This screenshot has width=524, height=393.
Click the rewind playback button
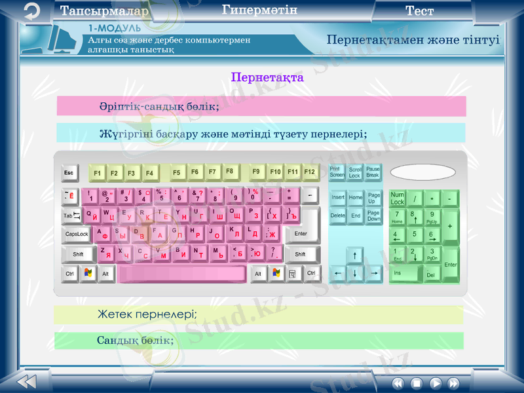tap(398, 383)
